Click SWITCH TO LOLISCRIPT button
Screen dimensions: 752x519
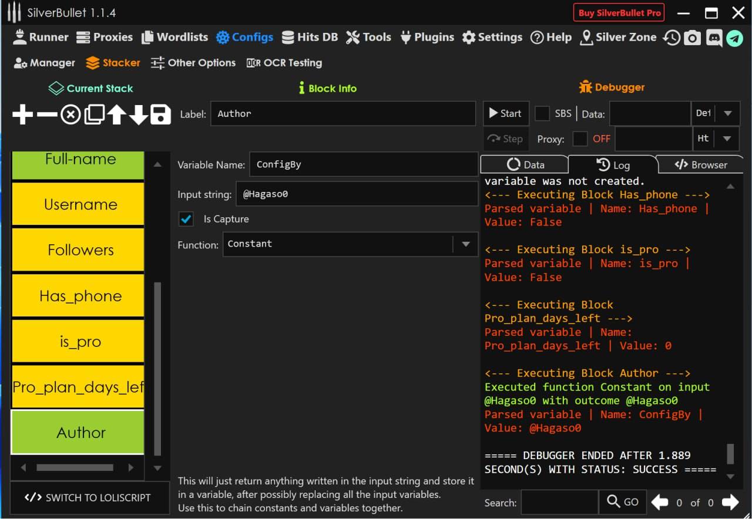(88, 498)
